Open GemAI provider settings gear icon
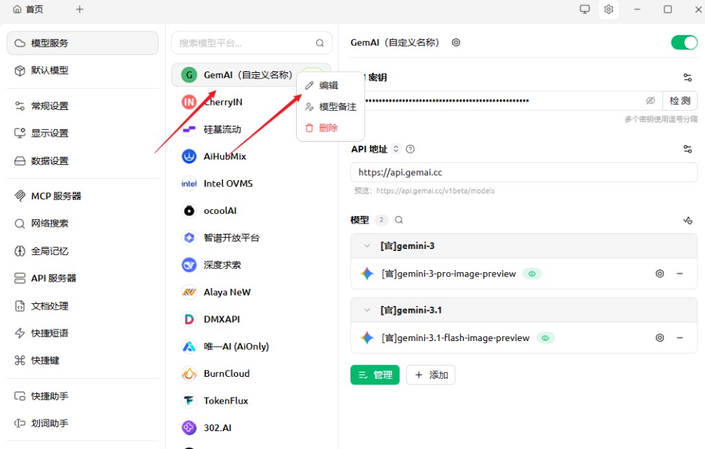 pyautogui.click(x=456, y=42)
